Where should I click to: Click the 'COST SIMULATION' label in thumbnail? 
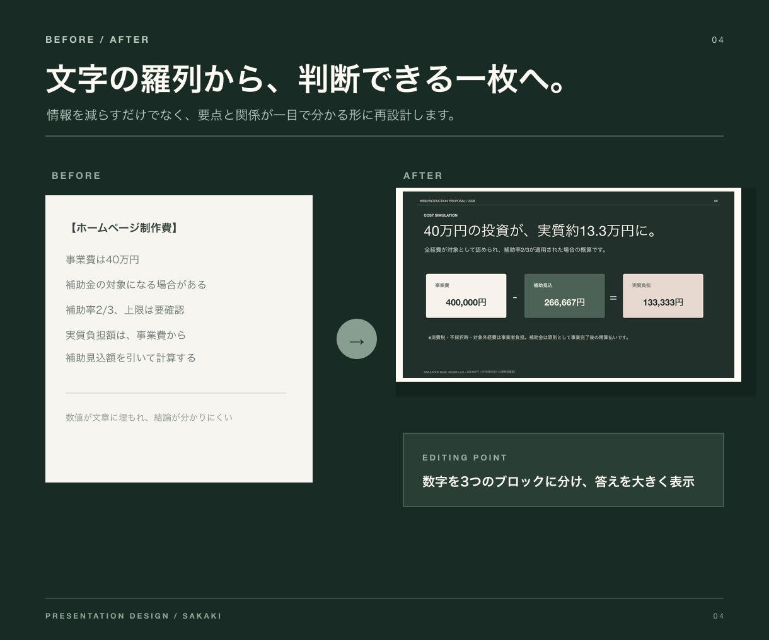coord(441,215)
